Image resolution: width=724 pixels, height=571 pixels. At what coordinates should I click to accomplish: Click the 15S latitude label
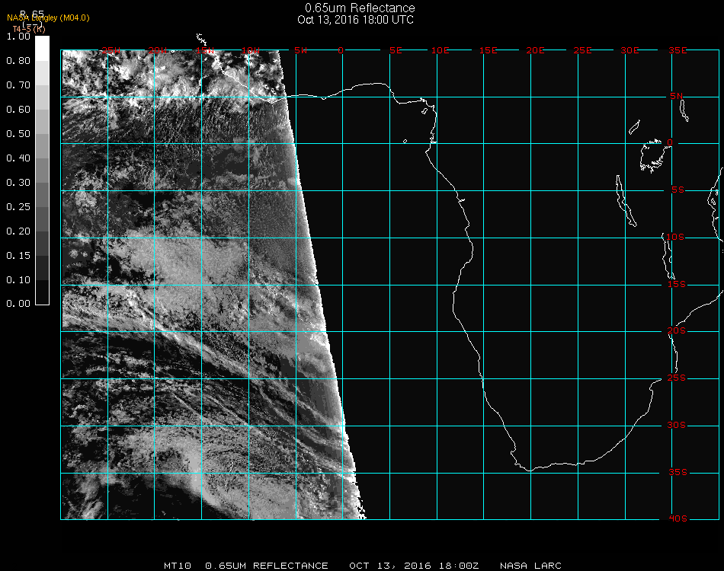[x=677, y=284]
